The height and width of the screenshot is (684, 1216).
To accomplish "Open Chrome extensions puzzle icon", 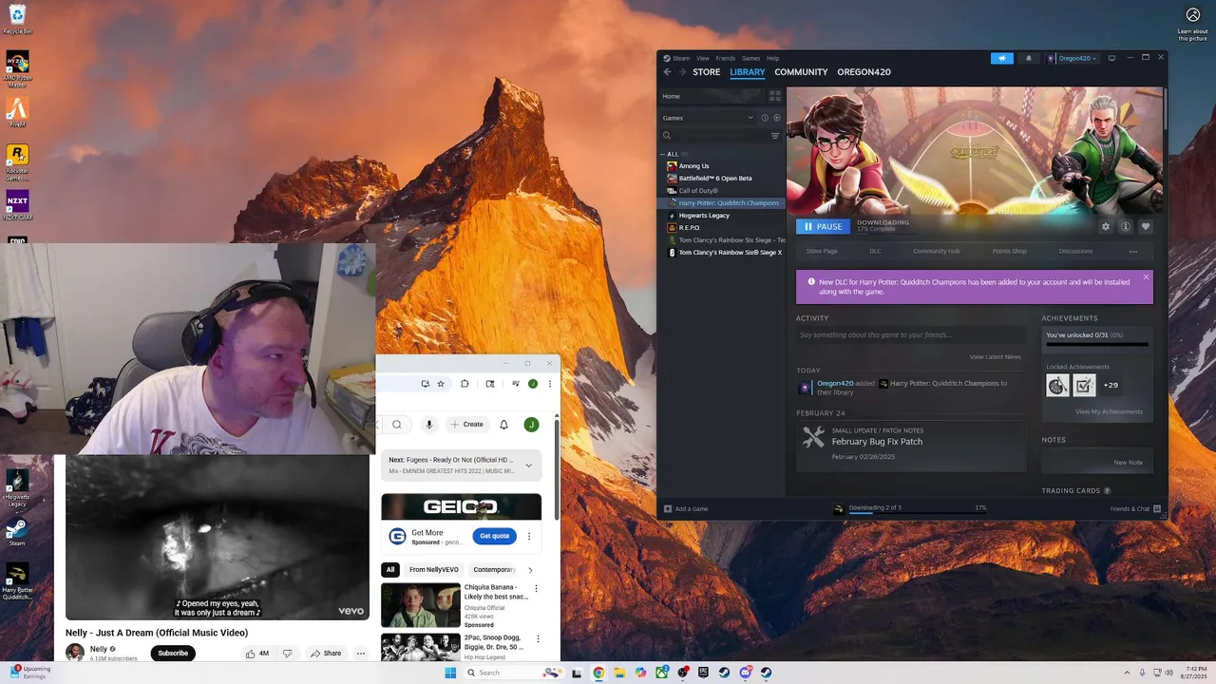I will pyautogui.click(x=465, y=384).
